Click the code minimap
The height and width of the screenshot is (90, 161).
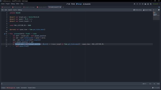pyautogui.click(x=156, y=15)
